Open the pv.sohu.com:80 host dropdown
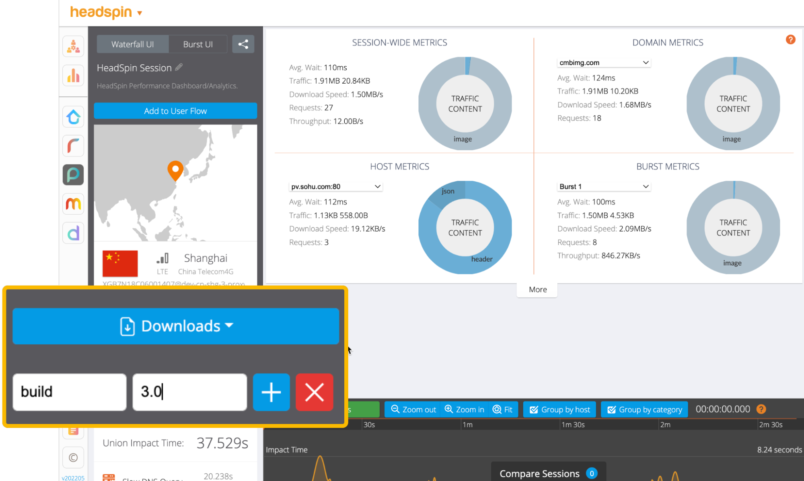The width and height of the screenshot is (804, 481). pos(335,186)
